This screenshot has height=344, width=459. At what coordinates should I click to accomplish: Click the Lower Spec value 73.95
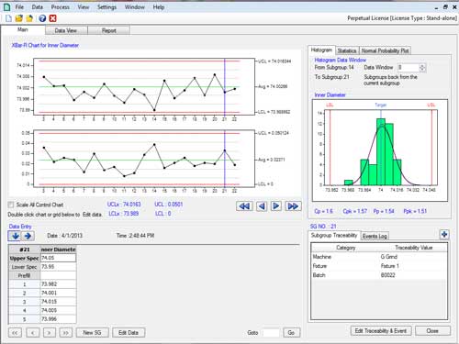[58, 267]
